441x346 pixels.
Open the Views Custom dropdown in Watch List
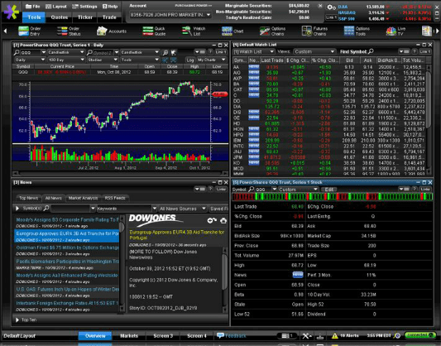[x=314, y=52]
